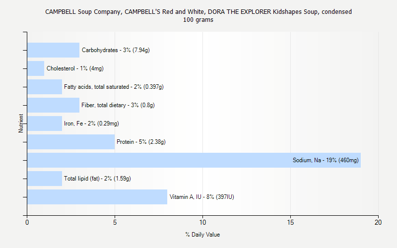Click the Iron, Fe bar
397x248 pixels.
point(45,124)
